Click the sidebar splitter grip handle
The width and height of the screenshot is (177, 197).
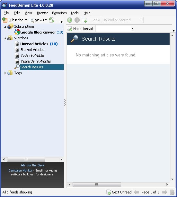(65, 103)
